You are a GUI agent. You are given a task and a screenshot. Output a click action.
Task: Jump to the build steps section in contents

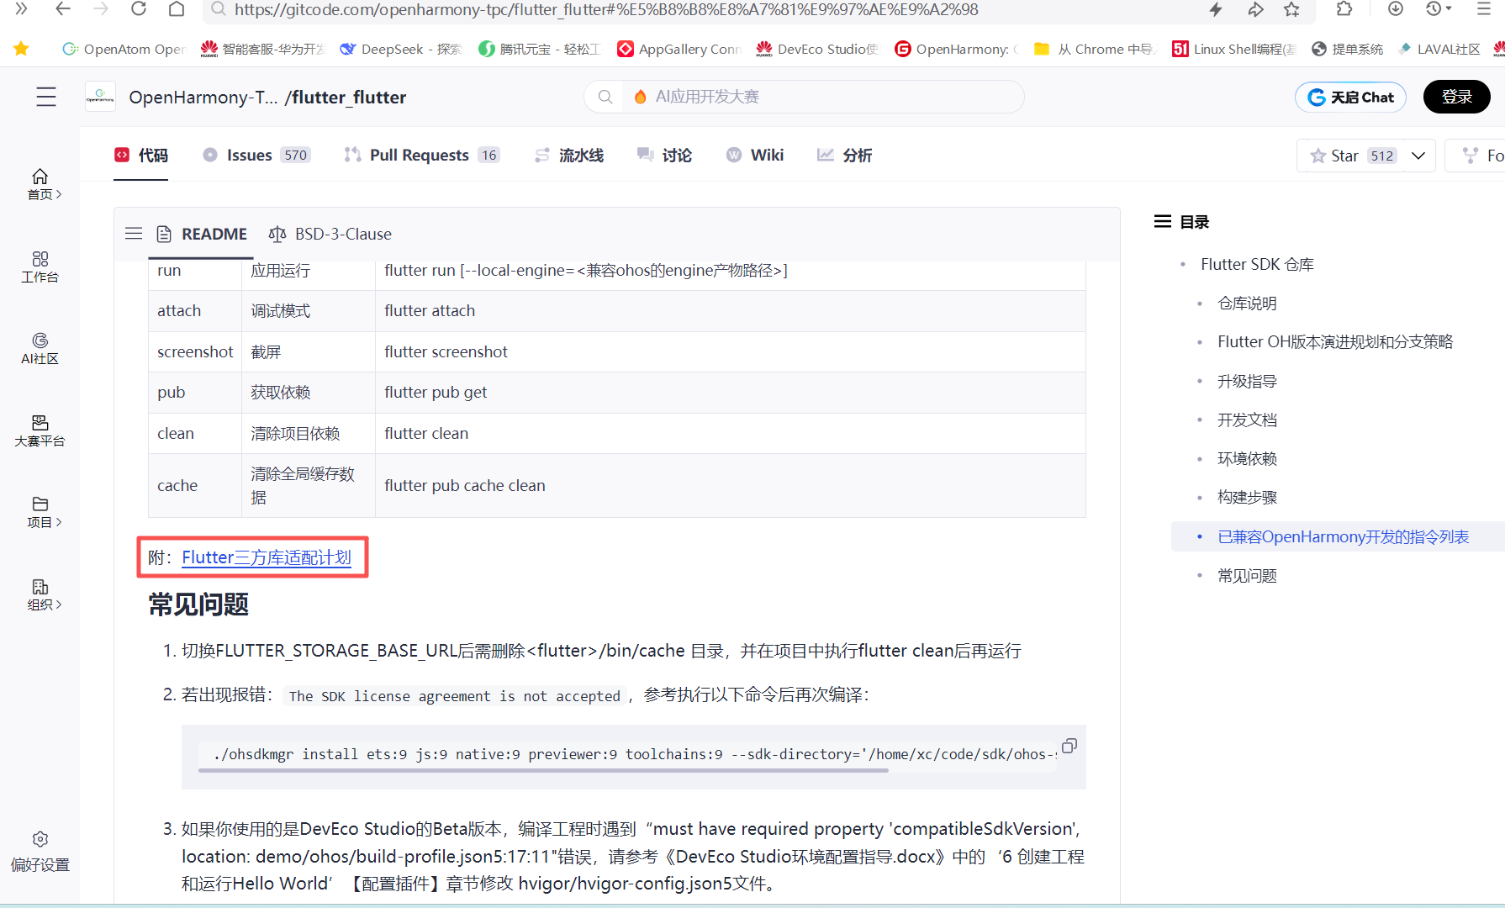[x=1247, y=498]
